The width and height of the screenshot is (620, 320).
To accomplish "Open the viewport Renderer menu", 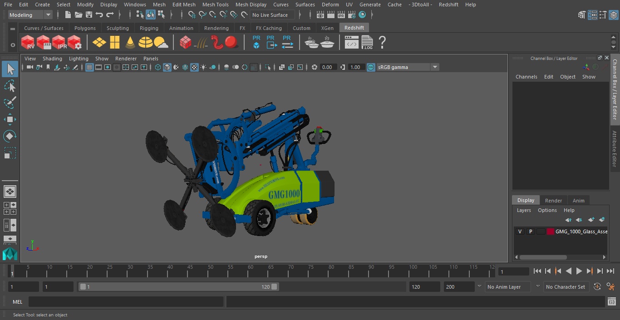I will 126,59.
